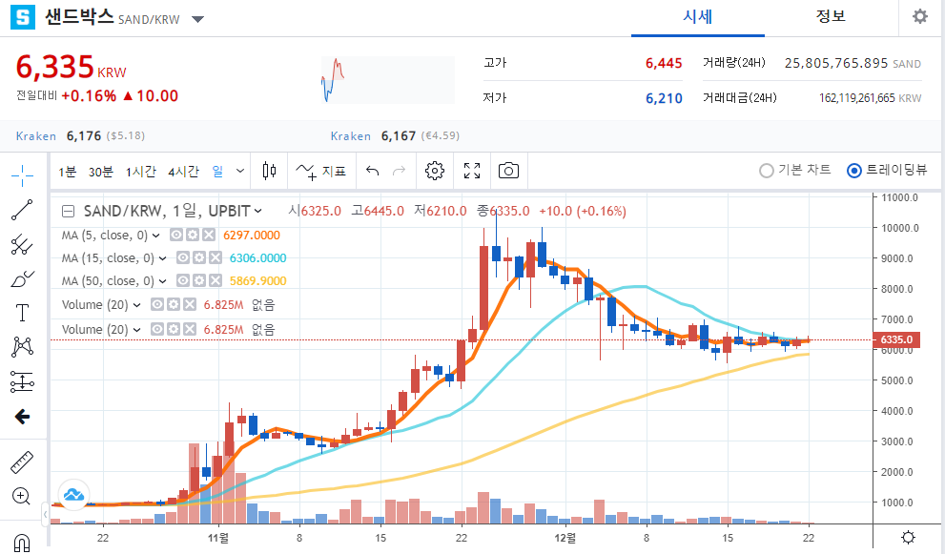
Task: Remove the MA 50 indicator
Action: coord(216,281)
